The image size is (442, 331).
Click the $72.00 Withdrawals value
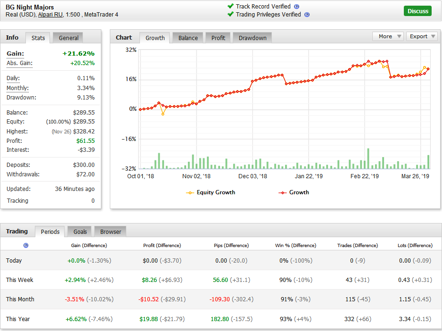coord(85,174)
